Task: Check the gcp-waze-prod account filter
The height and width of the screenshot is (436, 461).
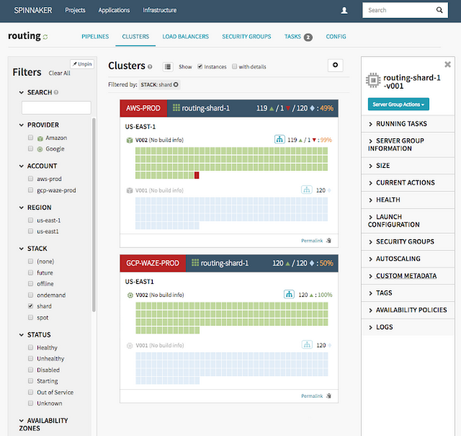Action: (x=30, y=190)
